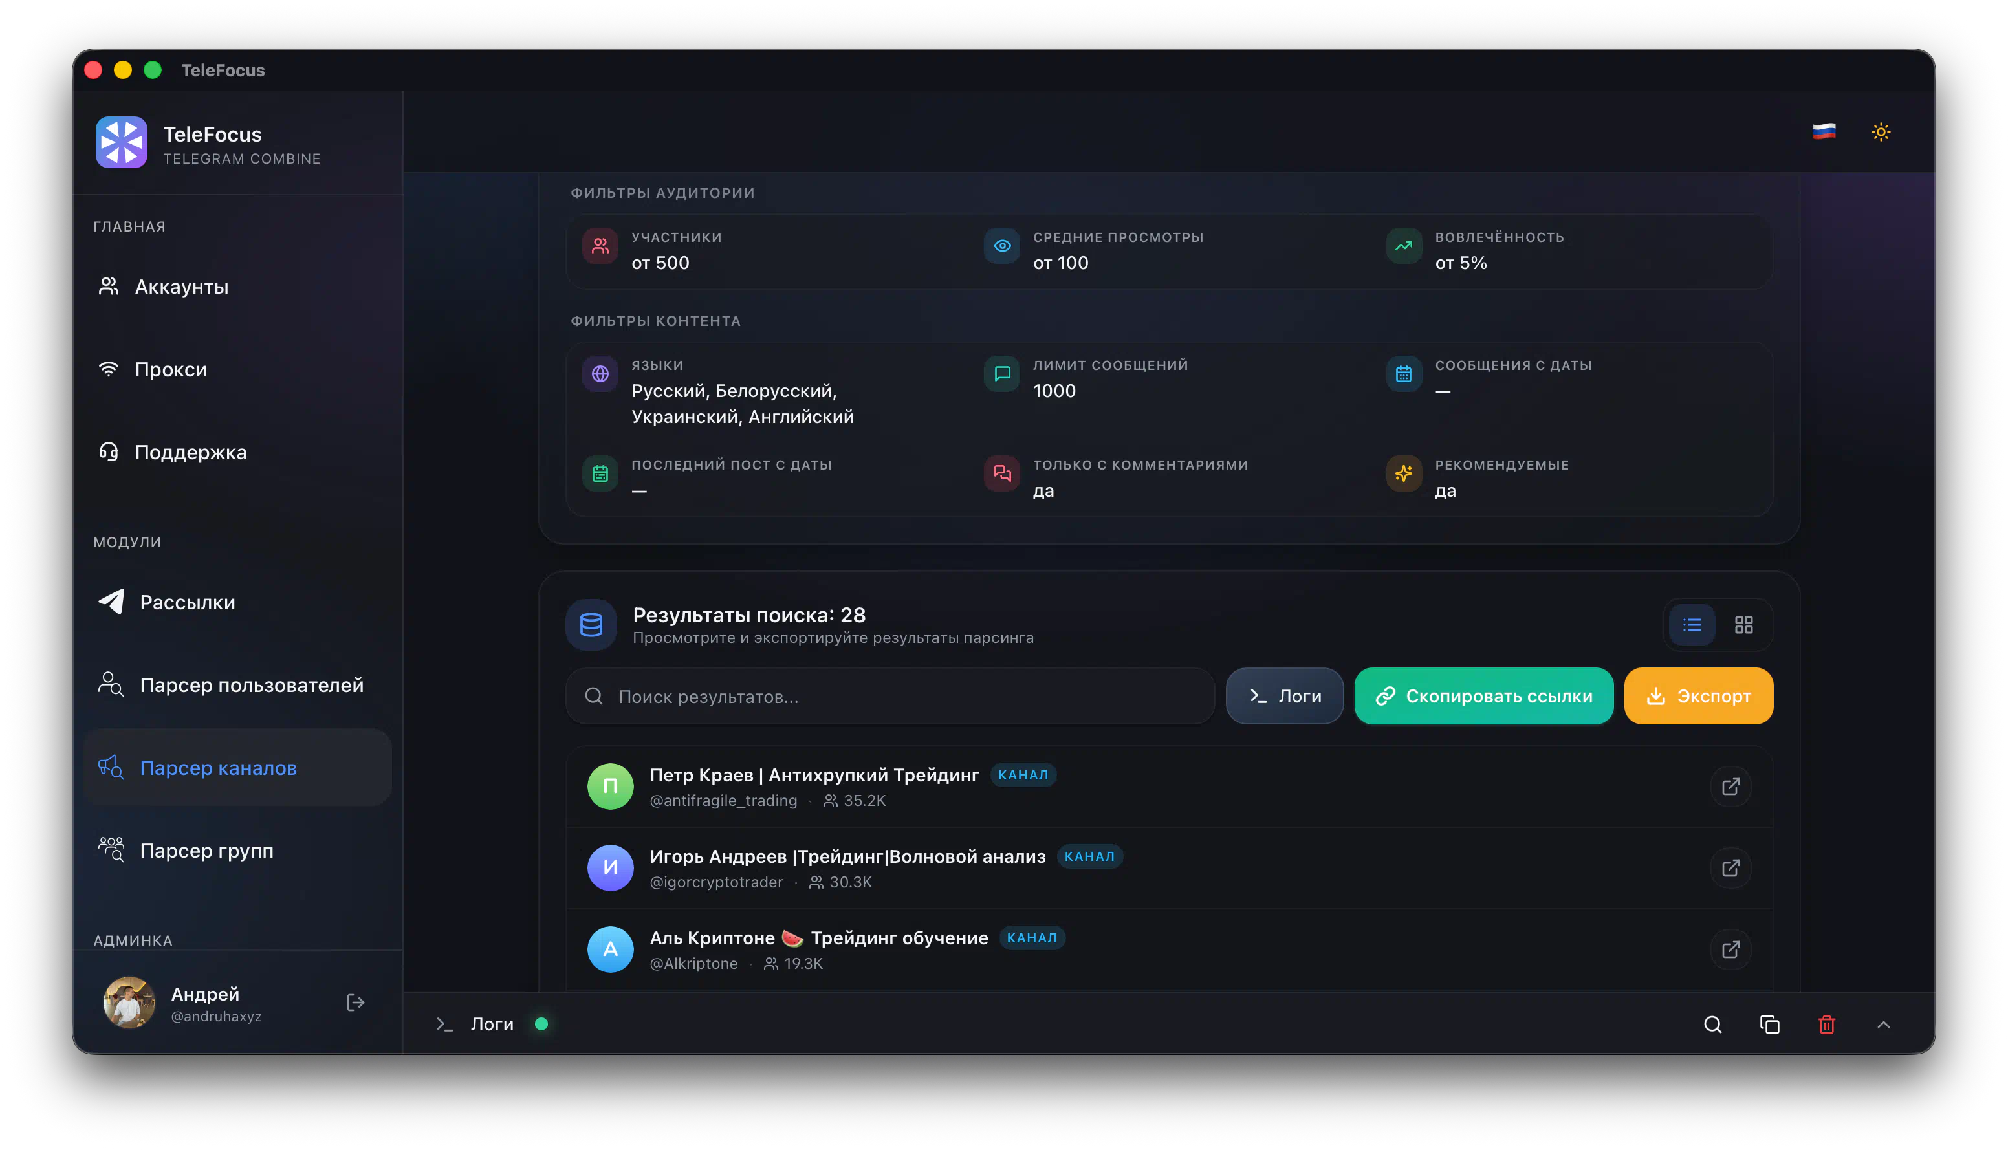Open external link for Петр Краев channel
Viewport: 2008px width, 1150px height.
pos(1730,787)
